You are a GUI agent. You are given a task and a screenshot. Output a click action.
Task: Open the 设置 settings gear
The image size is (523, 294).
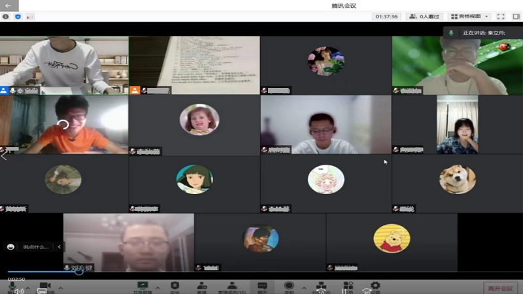[x=375, y=287]
